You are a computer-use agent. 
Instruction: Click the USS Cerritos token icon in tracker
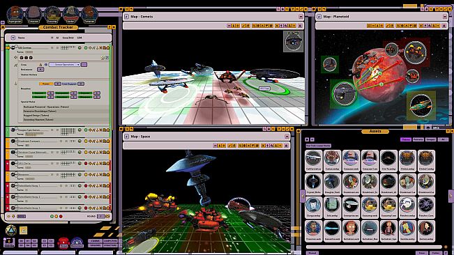[x=13, y=47]
